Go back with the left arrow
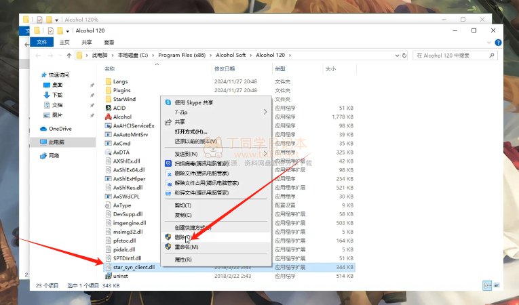The image size is (519, 305). (39, 56)
